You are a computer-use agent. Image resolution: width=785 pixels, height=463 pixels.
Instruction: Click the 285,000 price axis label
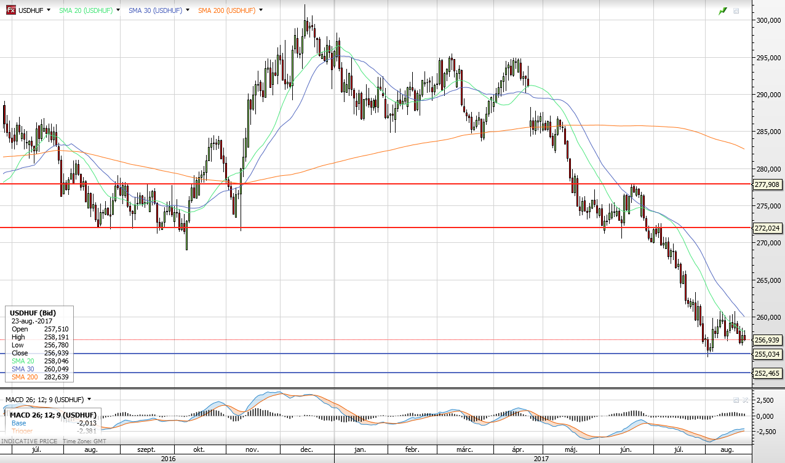pos(769,132)
